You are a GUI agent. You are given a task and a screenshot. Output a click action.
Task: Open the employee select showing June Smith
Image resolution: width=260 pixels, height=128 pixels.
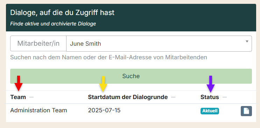(x=159, y=44)
